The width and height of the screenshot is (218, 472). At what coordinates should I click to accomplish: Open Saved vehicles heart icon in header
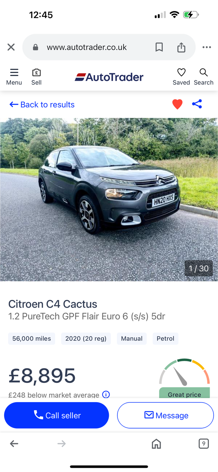(181, 77)
